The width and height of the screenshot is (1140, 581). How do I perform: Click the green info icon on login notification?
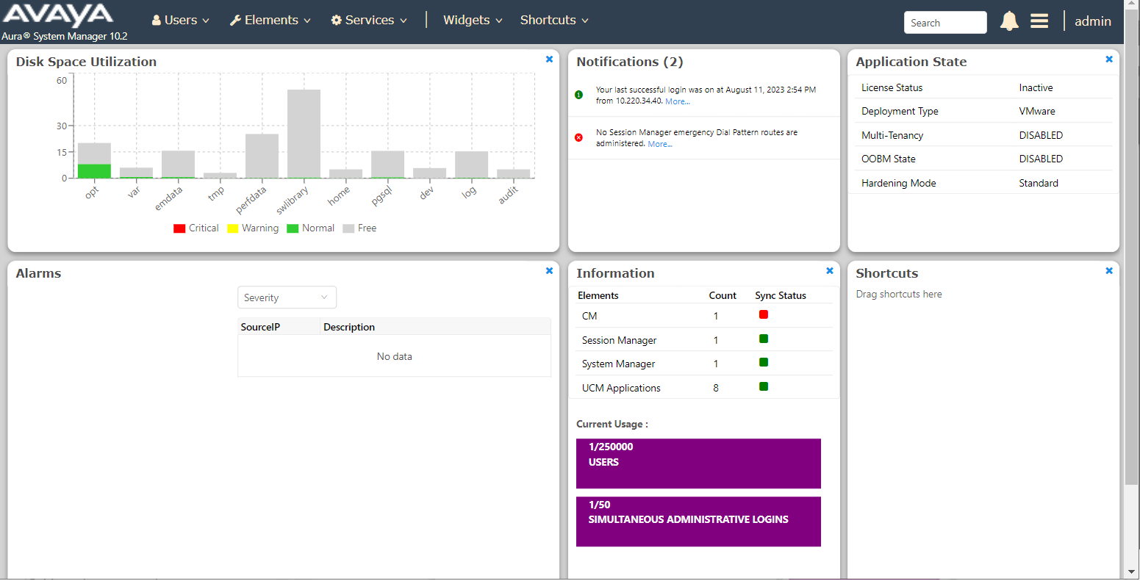click(x=578, y=95)
